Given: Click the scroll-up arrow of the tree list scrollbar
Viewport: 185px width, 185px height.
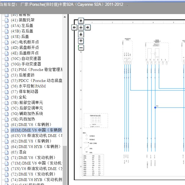Looking at the screenshot, I should (65, 17).
